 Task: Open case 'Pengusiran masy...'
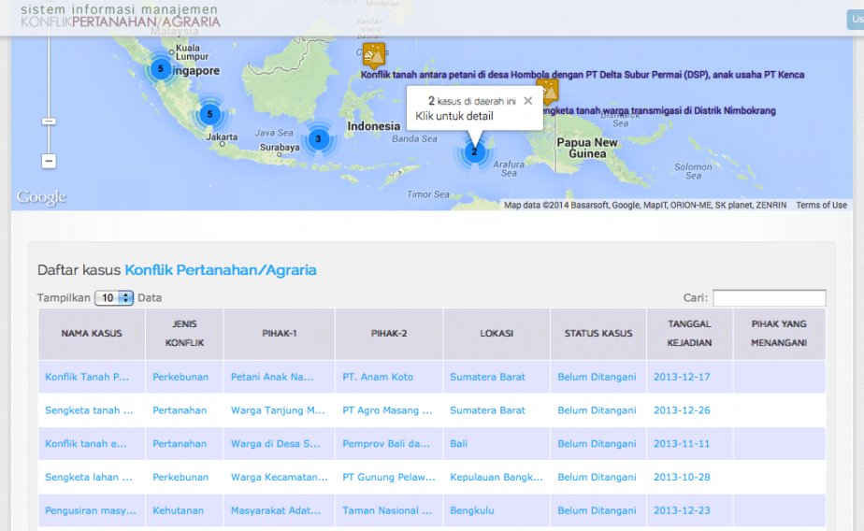click(91, 510)
